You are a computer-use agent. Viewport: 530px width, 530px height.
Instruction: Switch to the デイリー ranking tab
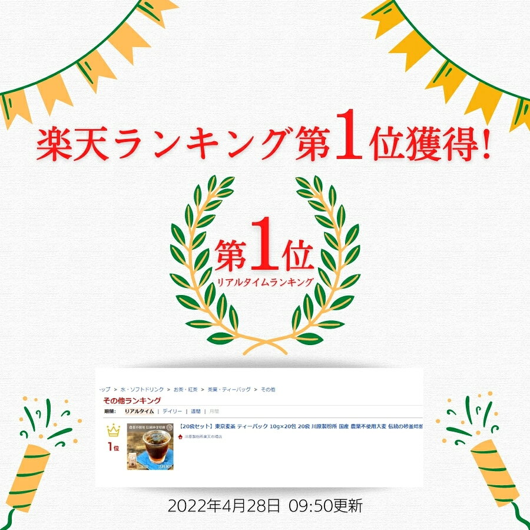click(172, 412)
